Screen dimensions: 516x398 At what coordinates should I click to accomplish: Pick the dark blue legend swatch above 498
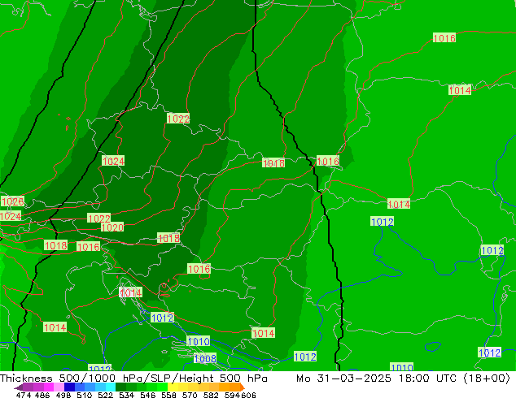[69, 387]
